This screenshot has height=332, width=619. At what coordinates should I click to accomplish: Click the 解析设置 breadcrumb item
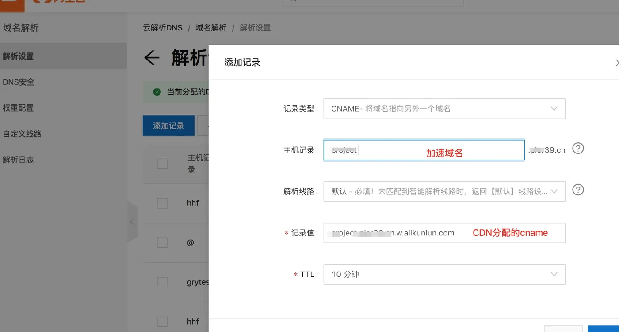[x=255, y=28]
